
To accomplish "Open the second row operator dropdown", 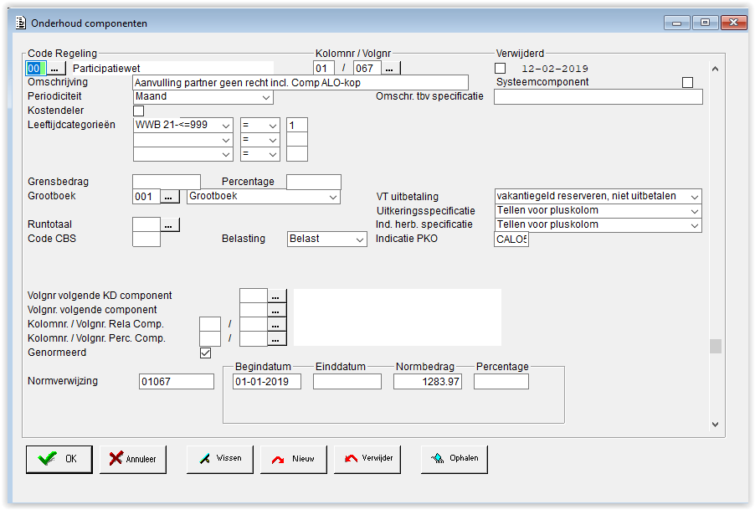I will (x=260, y=140).
